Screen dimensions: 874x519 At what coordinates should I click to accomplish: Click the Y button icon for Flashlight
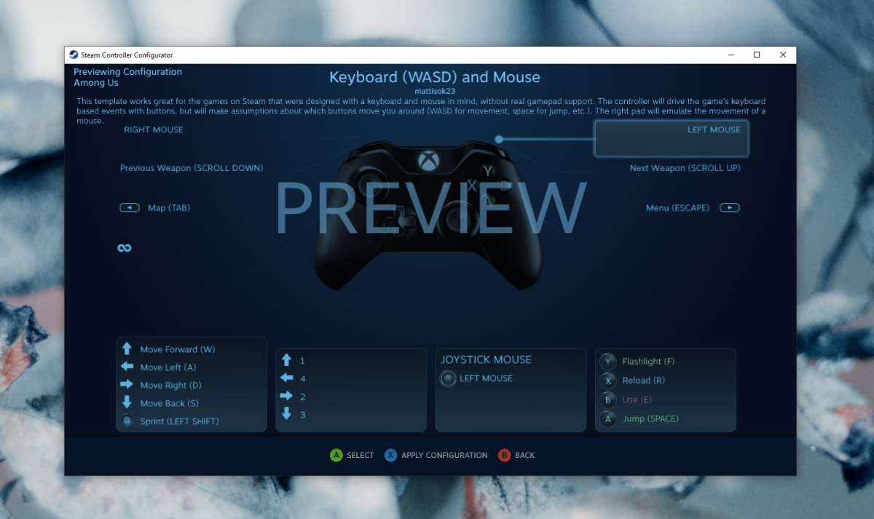tap(607, 361)
